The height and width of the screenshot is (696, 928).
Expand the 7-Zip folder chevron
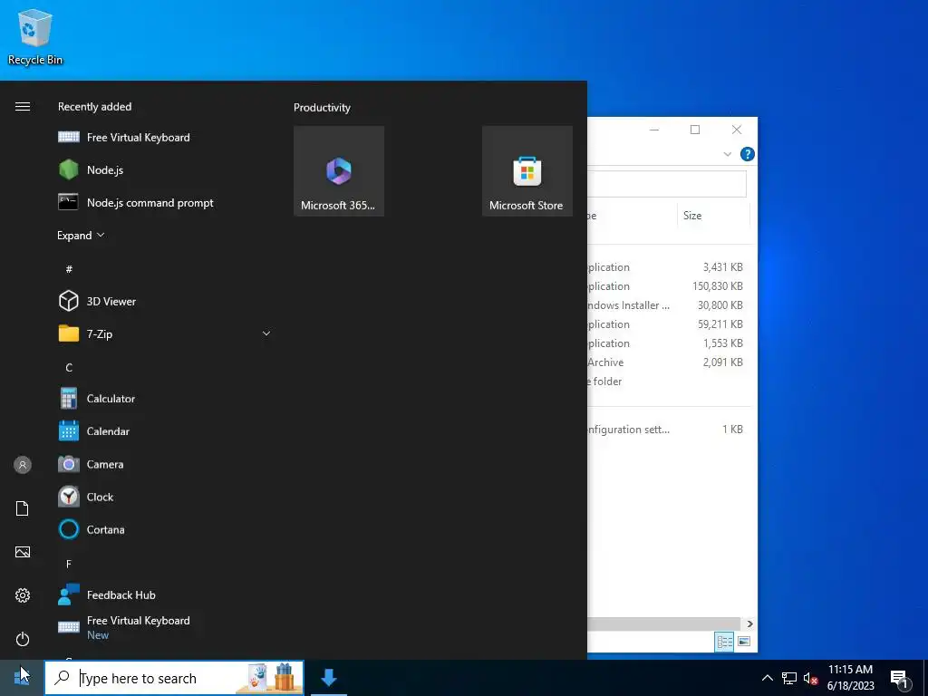(266, 333)
